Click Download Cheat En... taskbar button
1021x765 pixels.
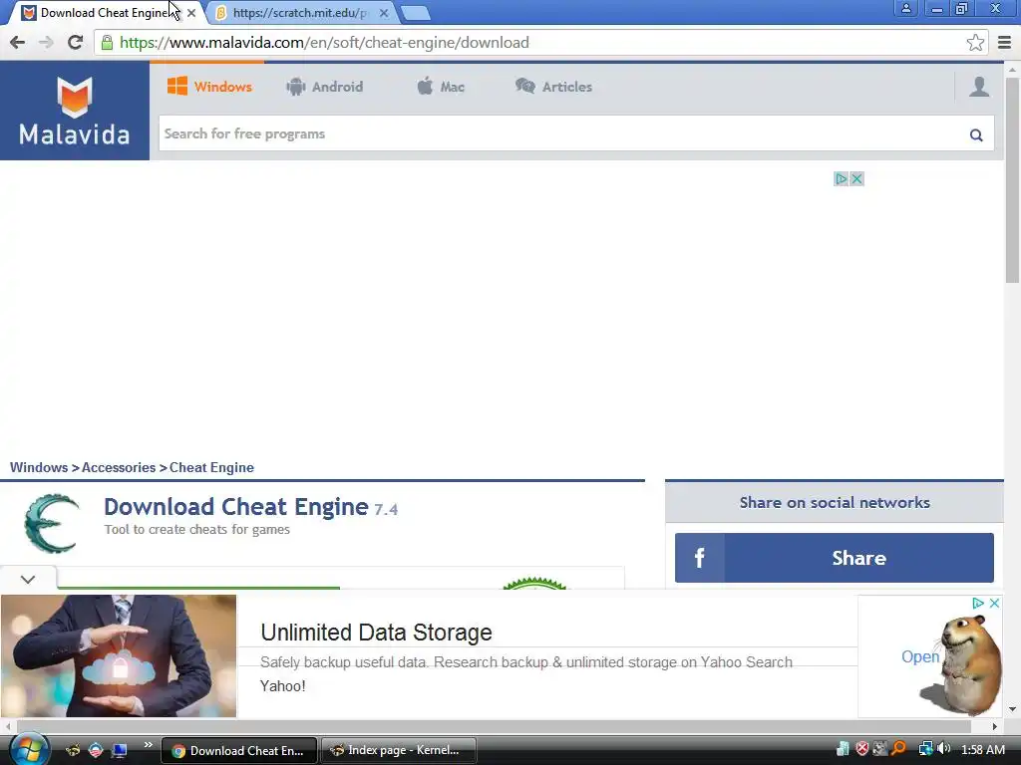(x=239, y=750)
